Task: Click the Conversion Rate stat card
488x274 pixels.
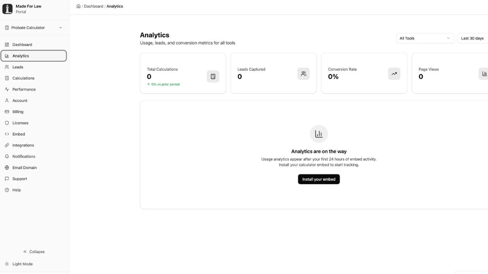Action: point(364,73)
